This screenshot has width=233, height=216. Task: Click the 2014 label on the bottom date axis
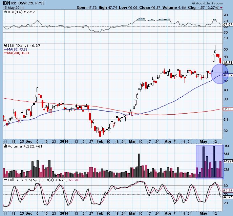click(64, 214)
